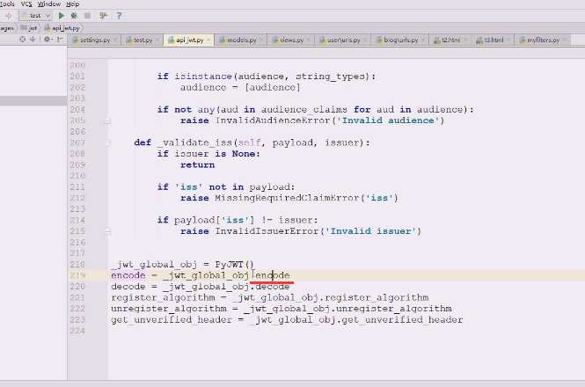The image size is (585, 387).
Task: Close the models.py tab
Action: click(x=261, y=40)
